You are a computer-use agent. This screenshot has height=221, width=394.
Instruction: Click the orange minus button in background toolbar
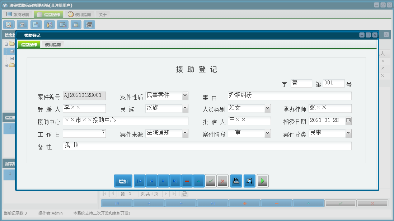(x=277, y=203)
